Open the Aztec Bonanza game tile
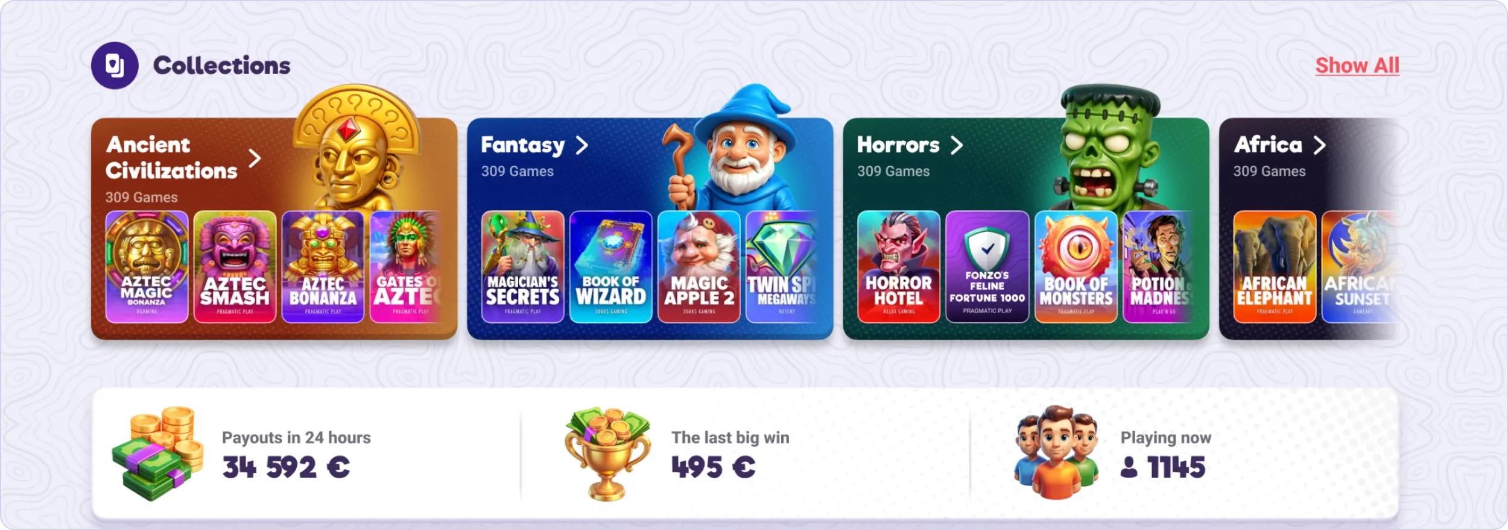1508x530 pixels. click(x=323, y=267)
